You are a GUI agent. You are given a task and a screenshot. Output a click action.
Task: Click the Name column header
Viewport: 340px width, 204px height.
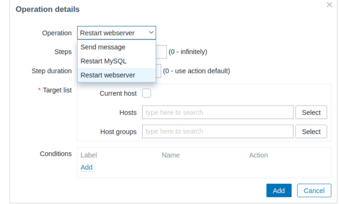point(171,155)
